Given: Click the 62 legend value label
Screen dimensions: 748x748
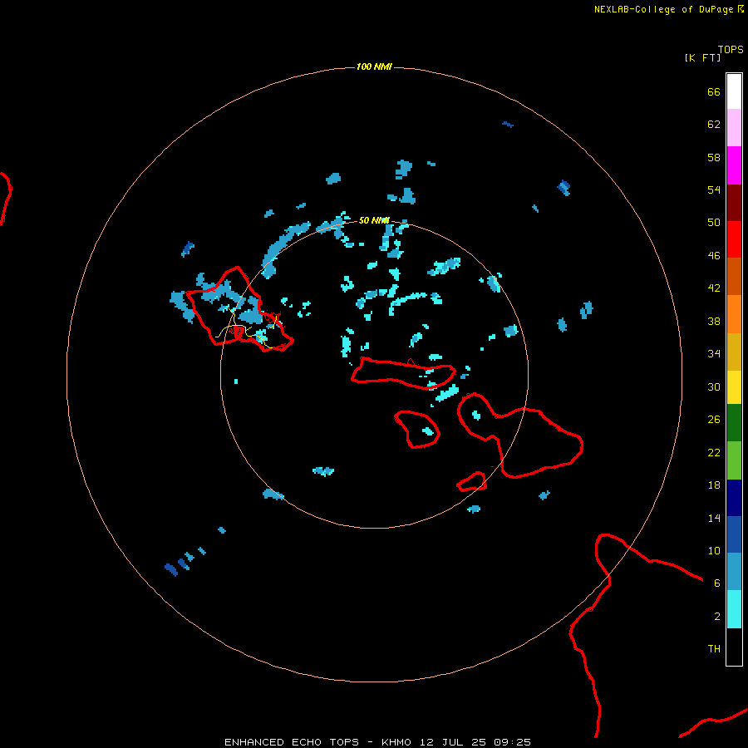Looking at the screenshot, I should pos(714,124).
